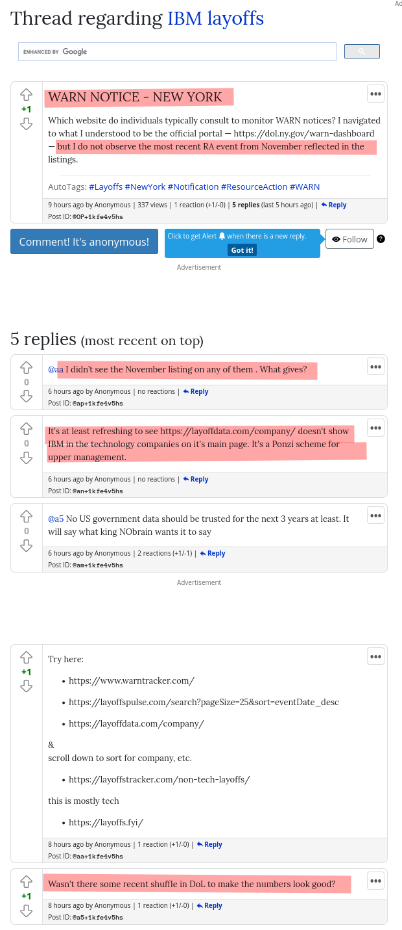Screen dimensions: 402x930
Task: Upvote the WARN NOTICE - NEW YORK post
Action: coord(26,94)
